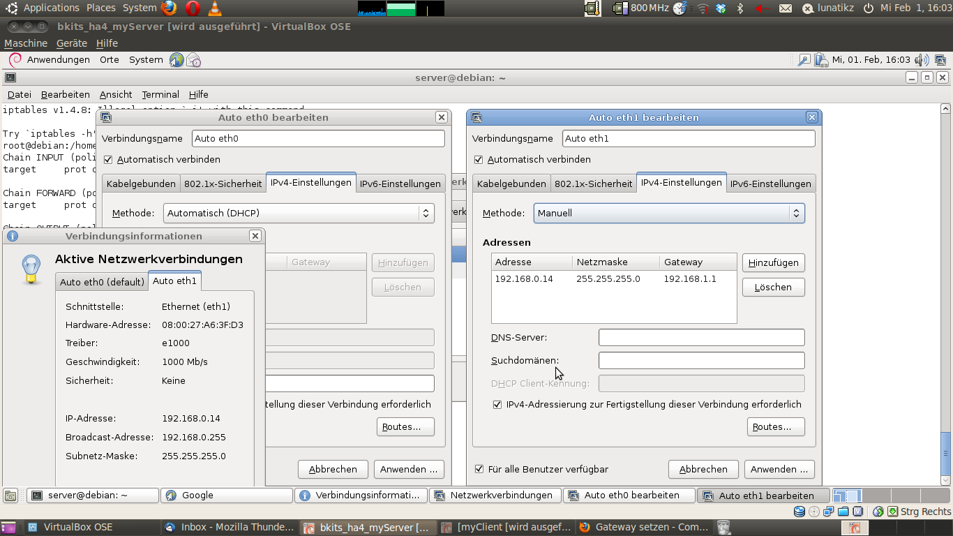Open the power/shutdown icon in host panel

coord(869,8)
